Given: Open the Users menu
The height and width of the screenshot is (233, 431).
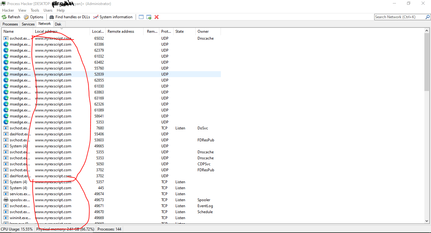Looking at the screenshot, I should coord(48,10).
